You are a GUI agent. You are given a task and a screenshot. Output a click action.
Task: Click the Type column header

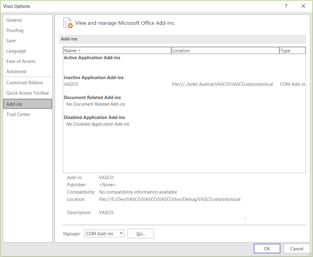pos(292,51)
